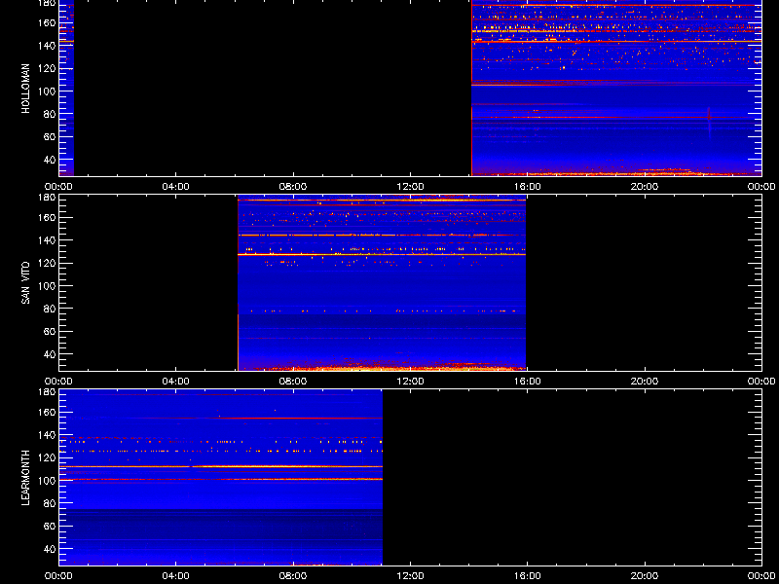Click the 80 frequency tick on San Vito axis

coord(51,309)
